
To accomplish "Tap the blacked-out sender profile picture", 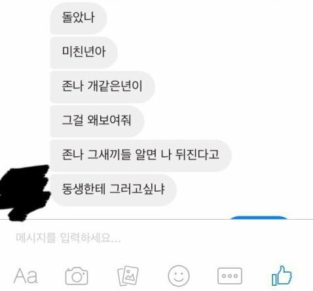I will 24,192.
